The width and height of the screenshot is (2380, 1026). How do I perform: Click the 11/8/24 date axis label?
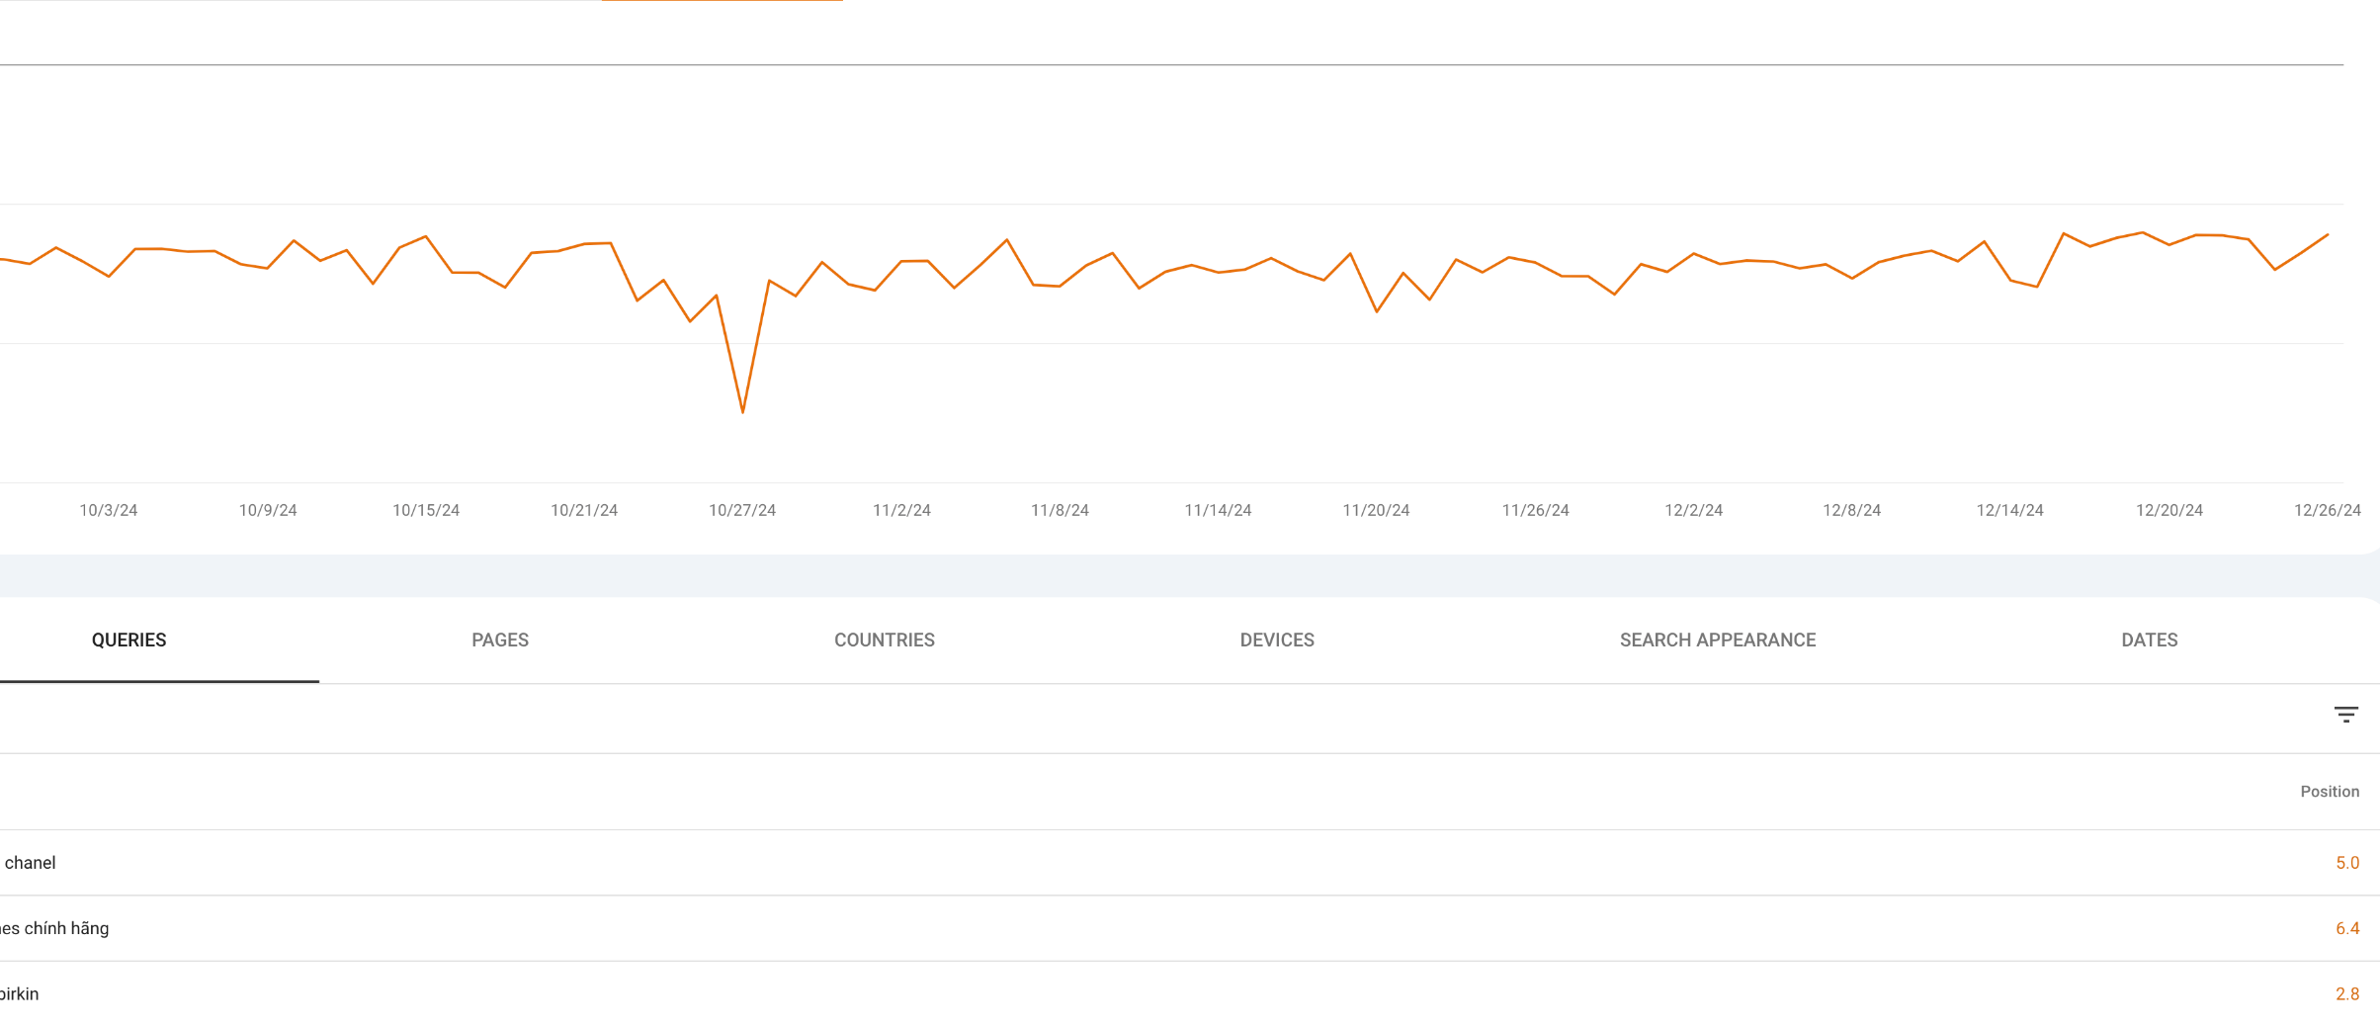coord(1060,510)
